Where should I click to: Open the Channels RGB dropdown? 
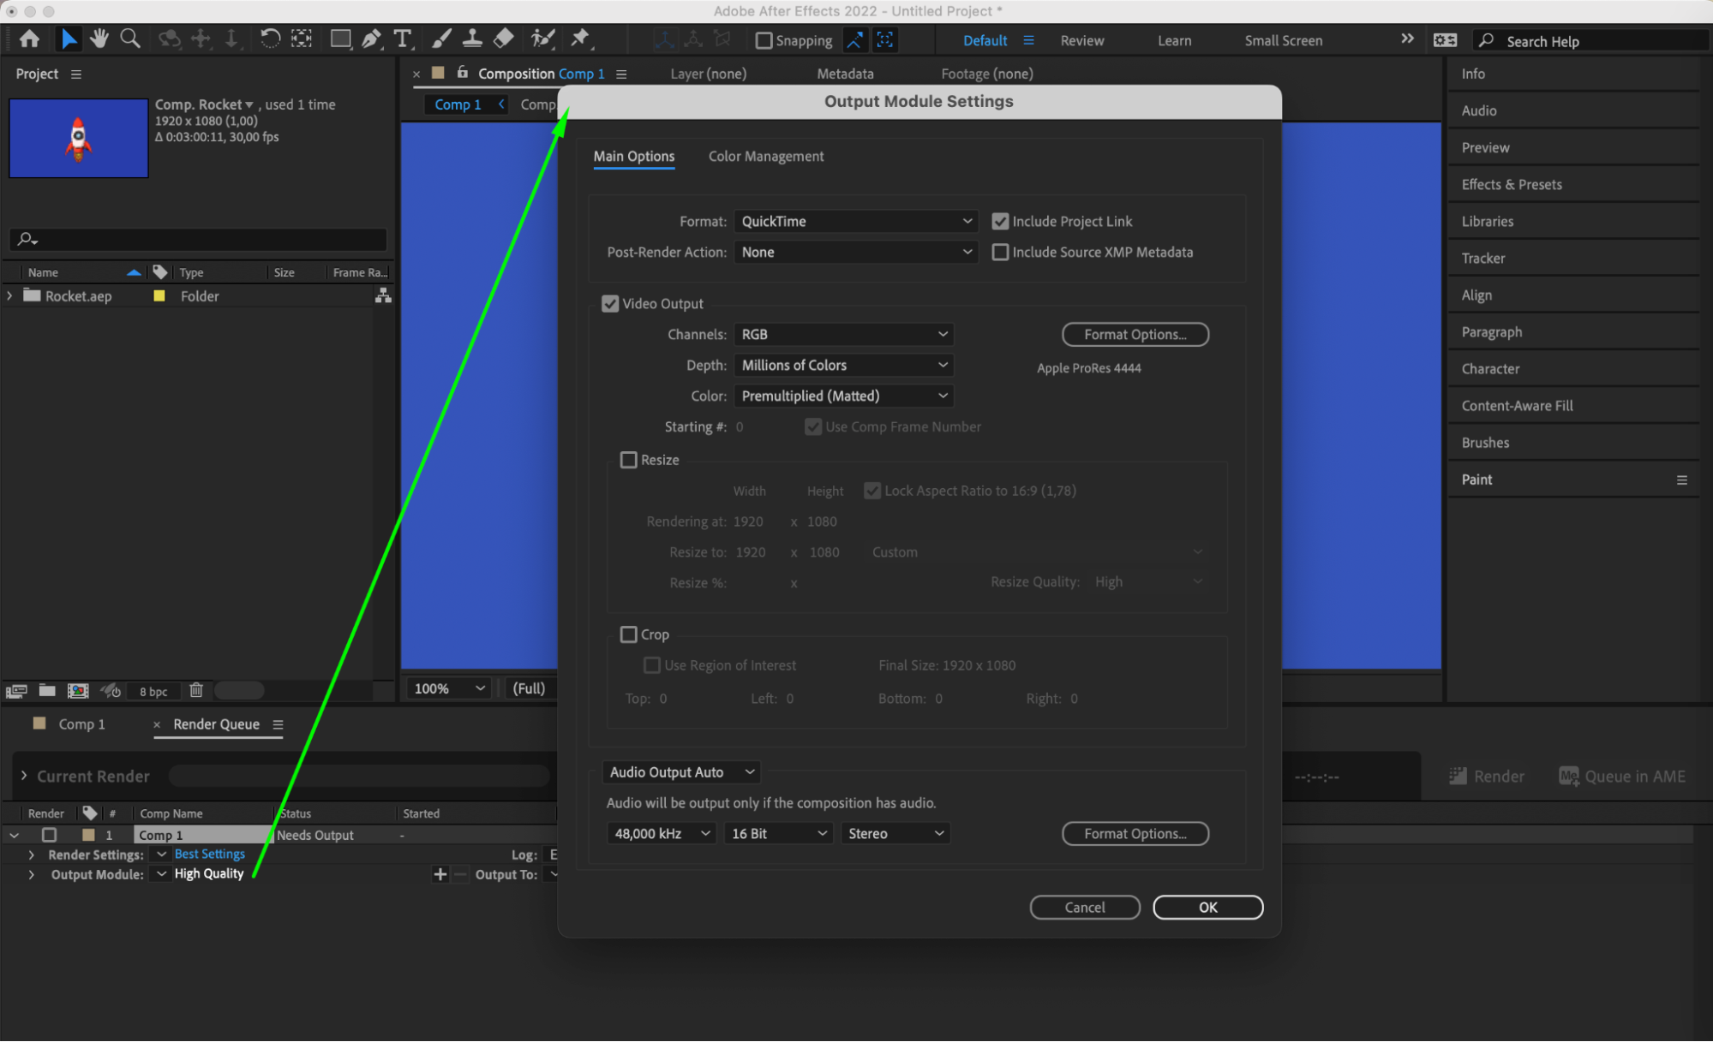point(843,335)
